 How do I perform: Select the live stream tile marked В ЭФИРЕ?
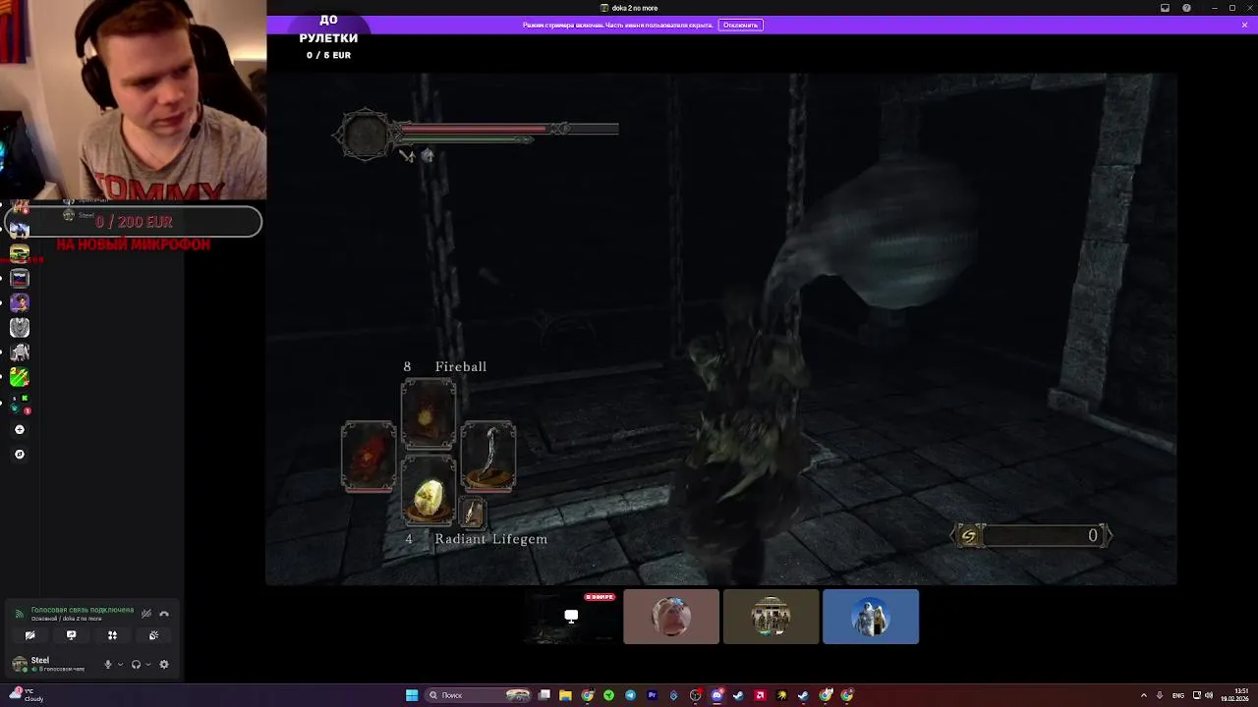[571, 617]
